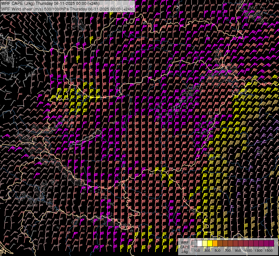
Task: Click the WRF Wind shear title line
Action: point(68,9)
